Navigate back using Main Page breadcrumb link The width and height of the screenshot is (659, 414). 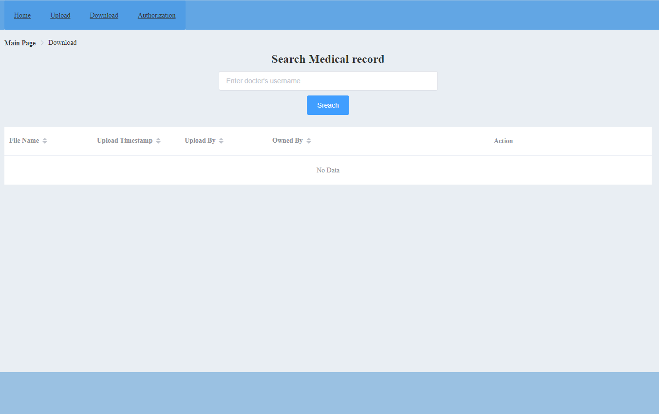point(19,43)
